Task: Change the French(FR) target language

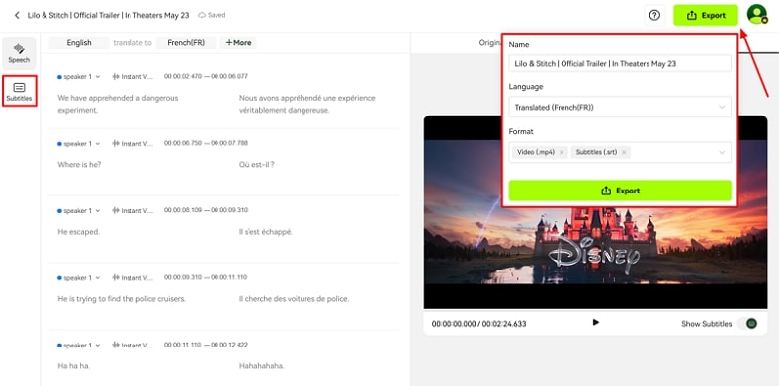Action: tap(186, 43)
